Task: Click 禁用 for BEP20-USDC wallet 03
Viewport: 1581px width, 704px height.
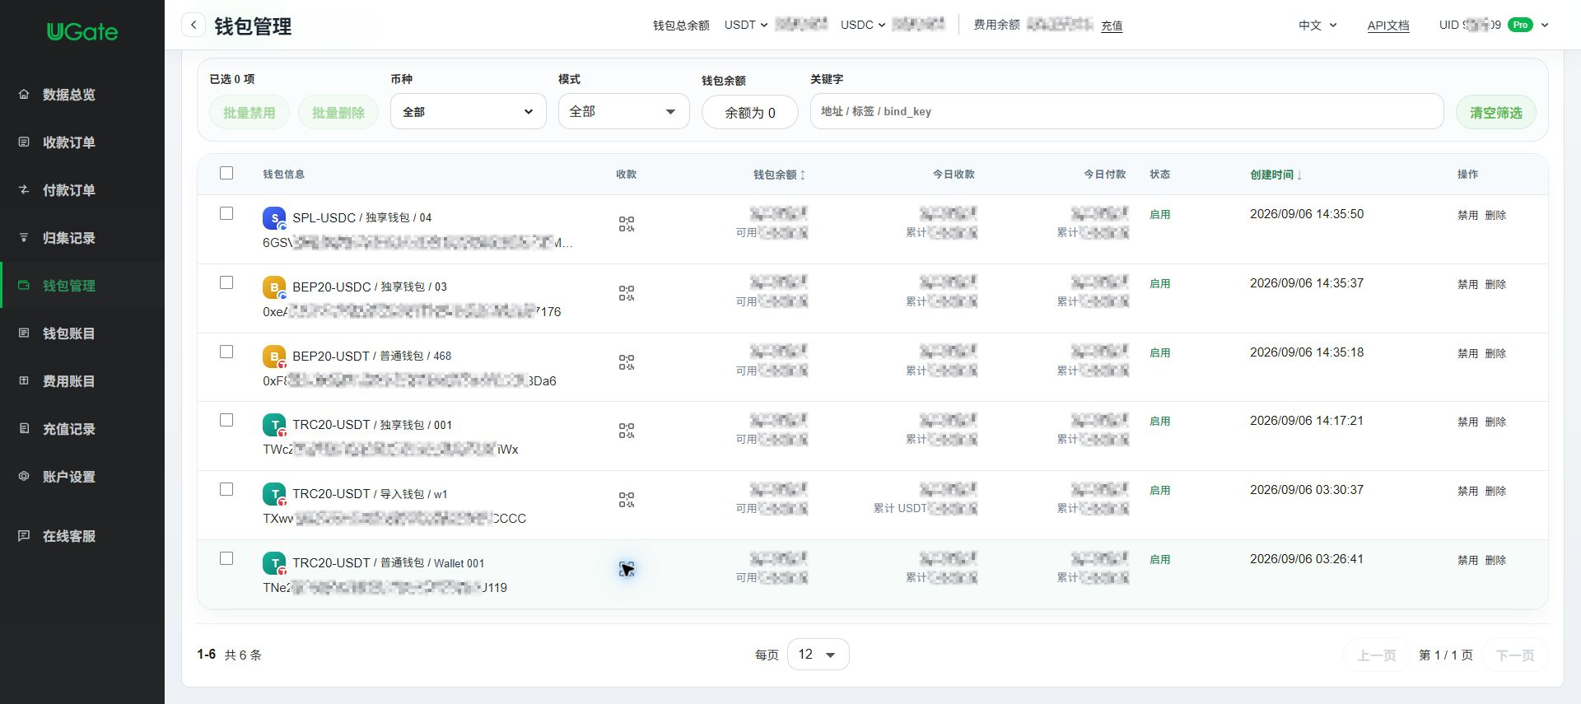Action: [x=1467, y=284]
